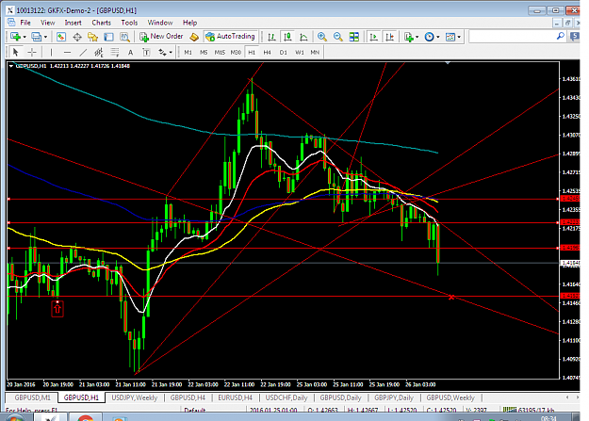589x421 pixels.
Task: Select the Trendline drawing tool
Action: point(83,52)
